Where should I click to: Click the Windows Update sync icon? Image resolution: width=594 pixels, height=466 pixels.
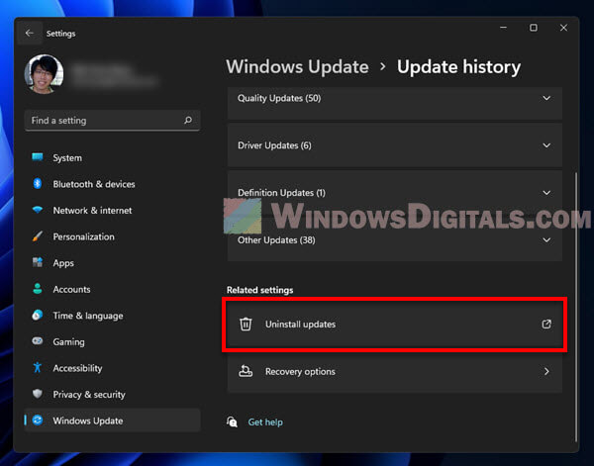pyautogui.click(x=38, y=420)
